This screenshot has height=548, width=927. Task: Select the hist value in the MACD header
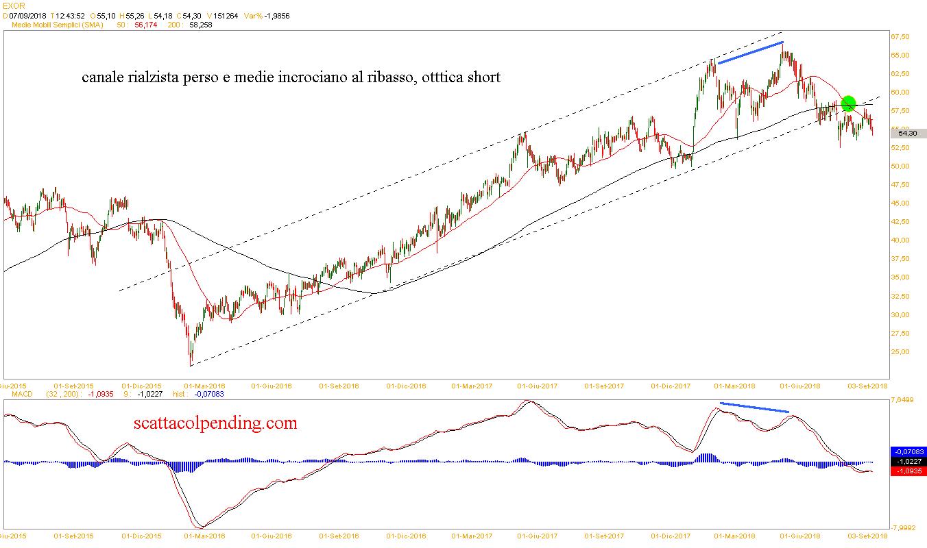[x=208, y=394]
